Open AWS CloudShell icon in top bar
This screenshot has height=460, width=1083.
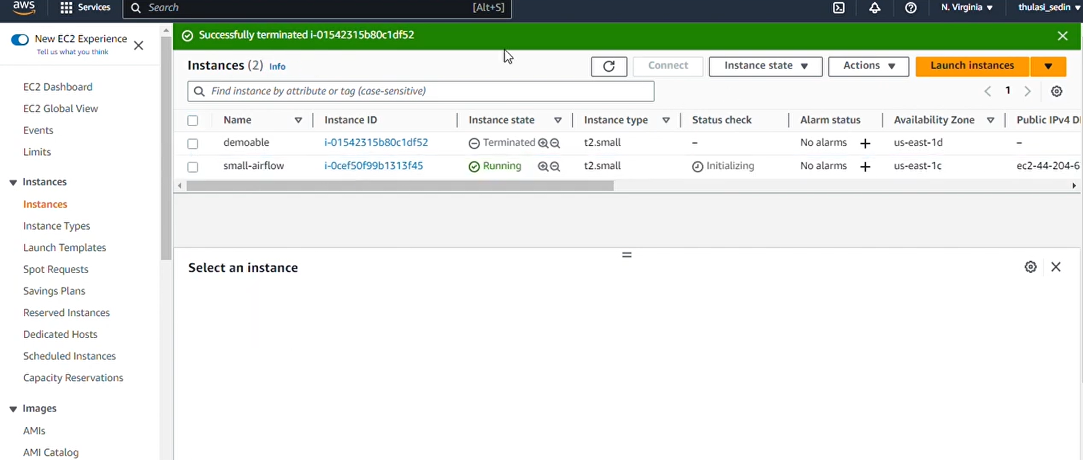pos(838,8)
